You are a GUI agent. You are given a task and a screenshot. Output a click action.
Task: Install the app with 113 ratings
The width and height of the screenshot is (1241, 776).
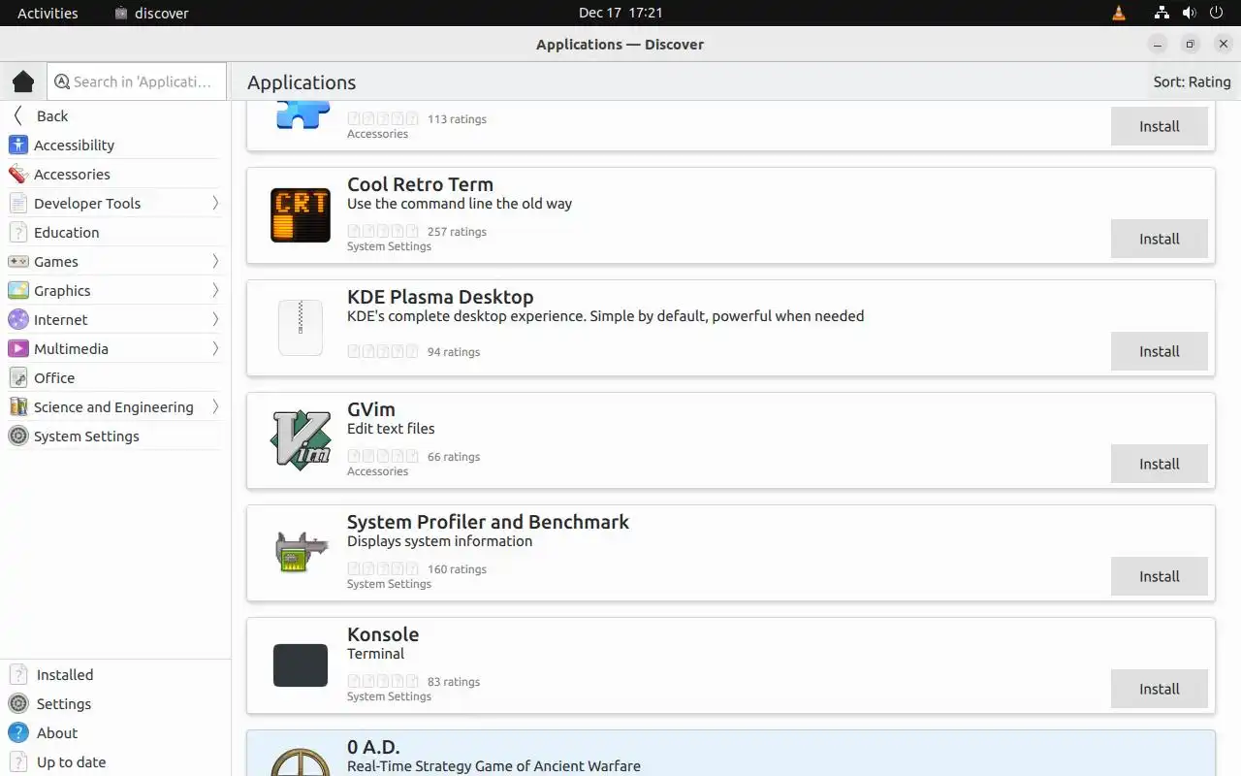[1159, 126]
